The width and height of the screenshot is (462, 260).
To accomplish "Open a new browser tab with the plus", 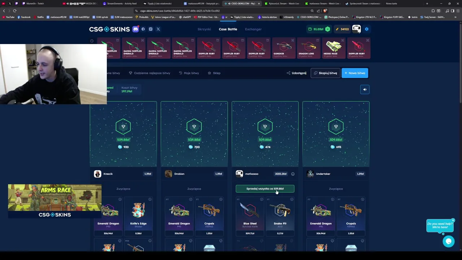I will (427, 4).
